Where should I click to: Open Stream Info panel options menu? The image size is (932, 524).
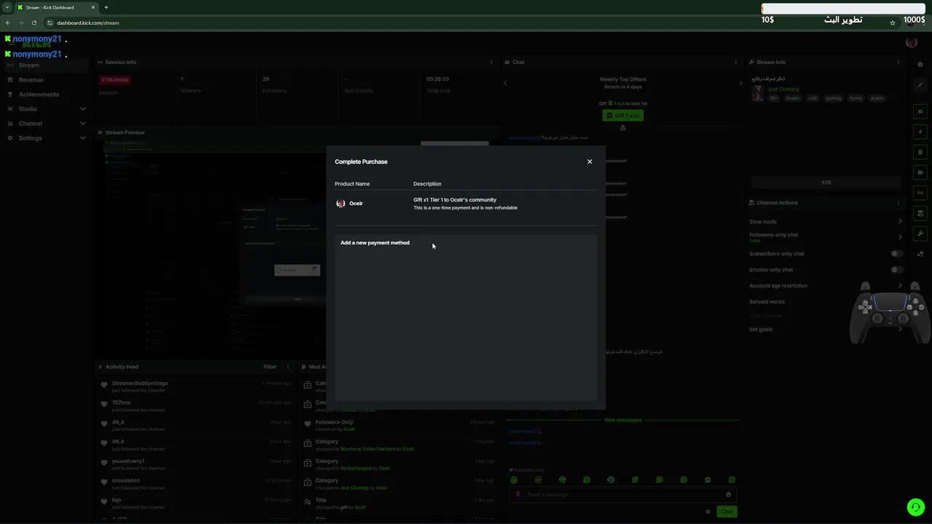point(899,63)
